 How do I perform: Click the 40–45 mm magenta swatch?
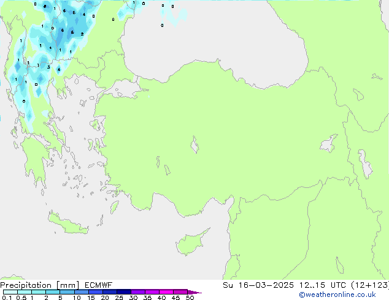pos(166,292)
